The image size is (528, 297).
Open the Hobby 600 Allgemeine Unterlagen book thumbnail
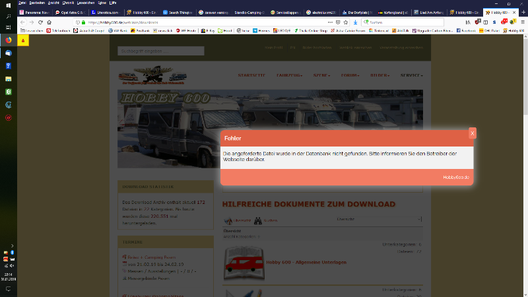tap(243, 263)
